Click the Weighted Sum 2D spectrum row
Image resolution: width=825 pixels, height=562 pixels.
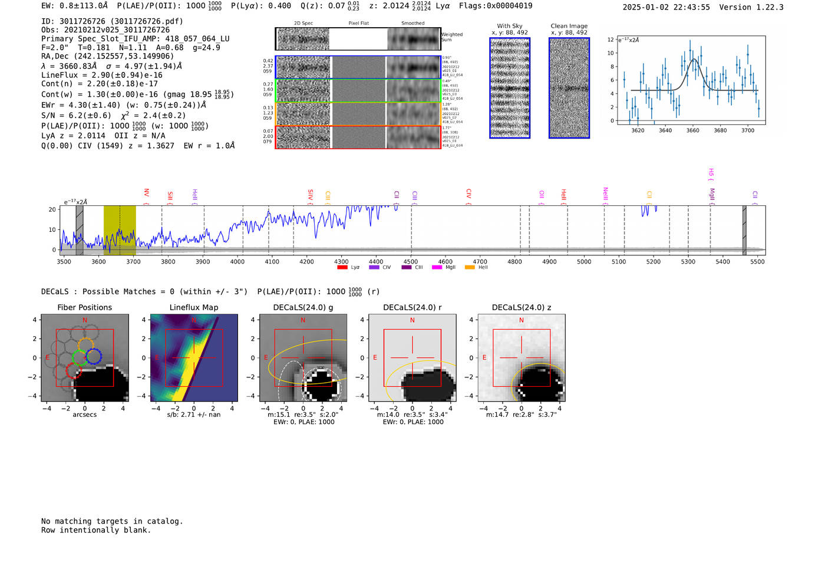(x=358, y=39)
